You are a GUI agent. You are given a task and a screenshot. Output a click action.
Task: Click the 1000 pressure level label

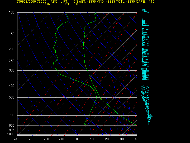coord(11,134)
